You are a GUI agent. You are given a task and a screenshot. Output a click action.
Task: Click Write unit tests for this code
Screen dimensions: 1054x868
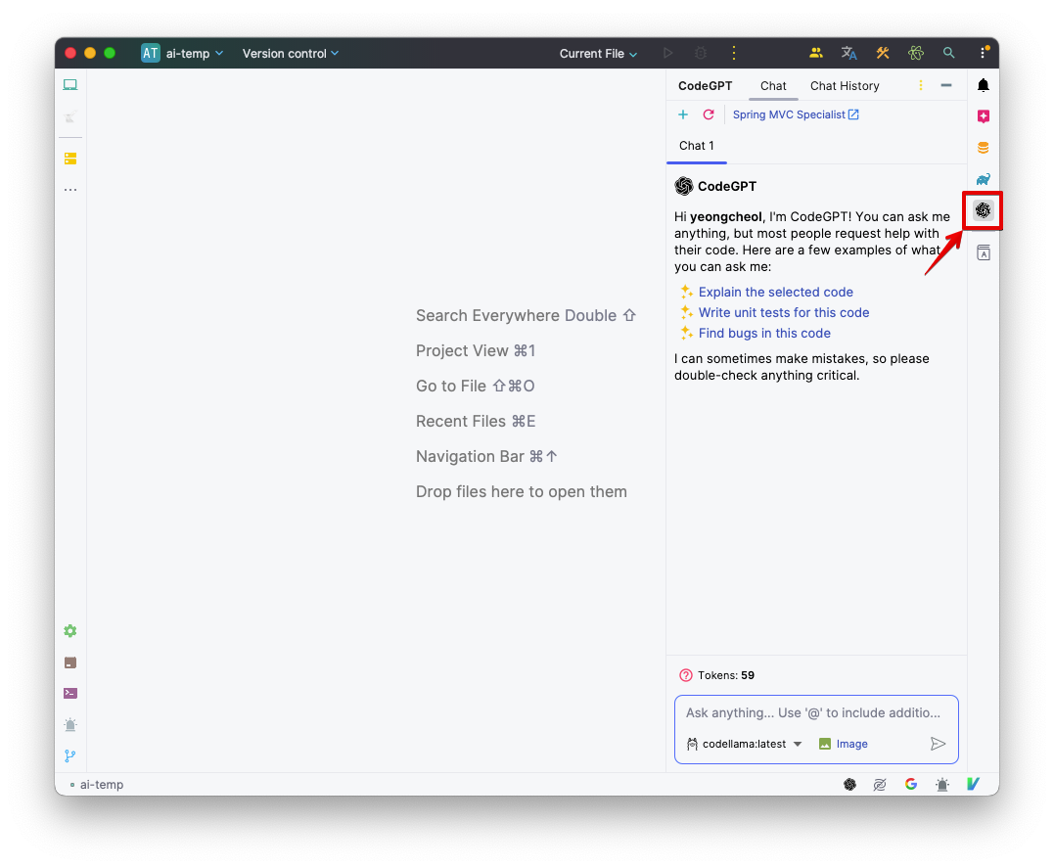pos(783,312)
